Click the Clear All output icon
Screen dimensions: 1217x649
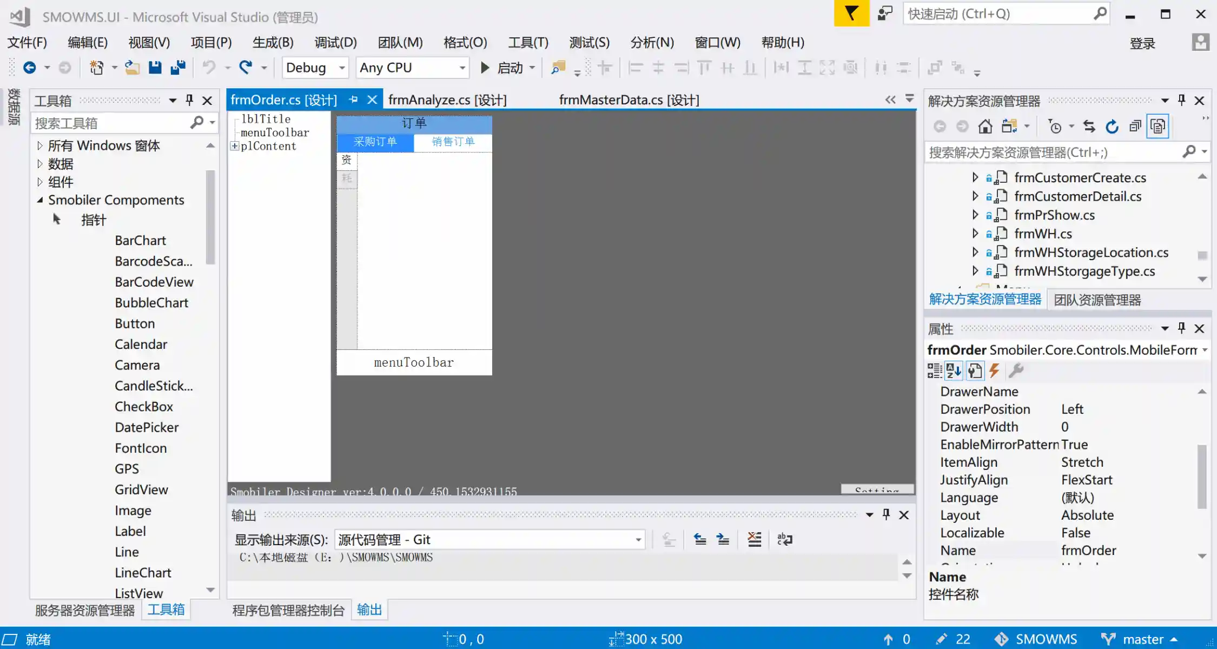754,539
